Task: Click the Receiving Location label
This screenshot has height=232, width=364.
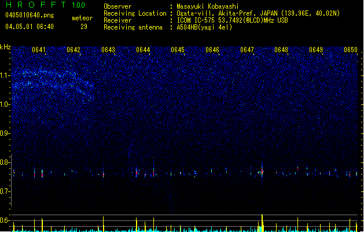Action: point(135,13)
